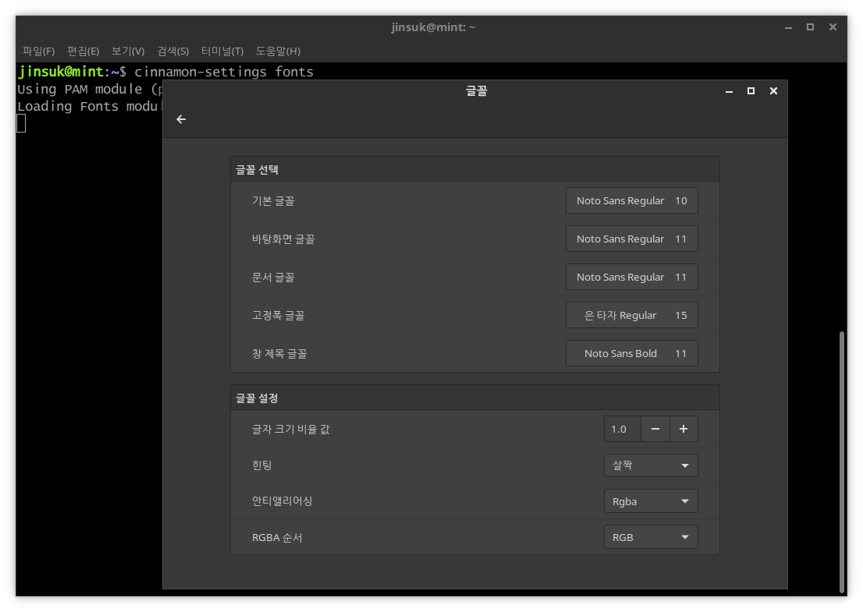Viewport: 863px width, 612px height.
Task: Open the 도움말(H) menu in the terminal
Action: click(x=278, y=51)
